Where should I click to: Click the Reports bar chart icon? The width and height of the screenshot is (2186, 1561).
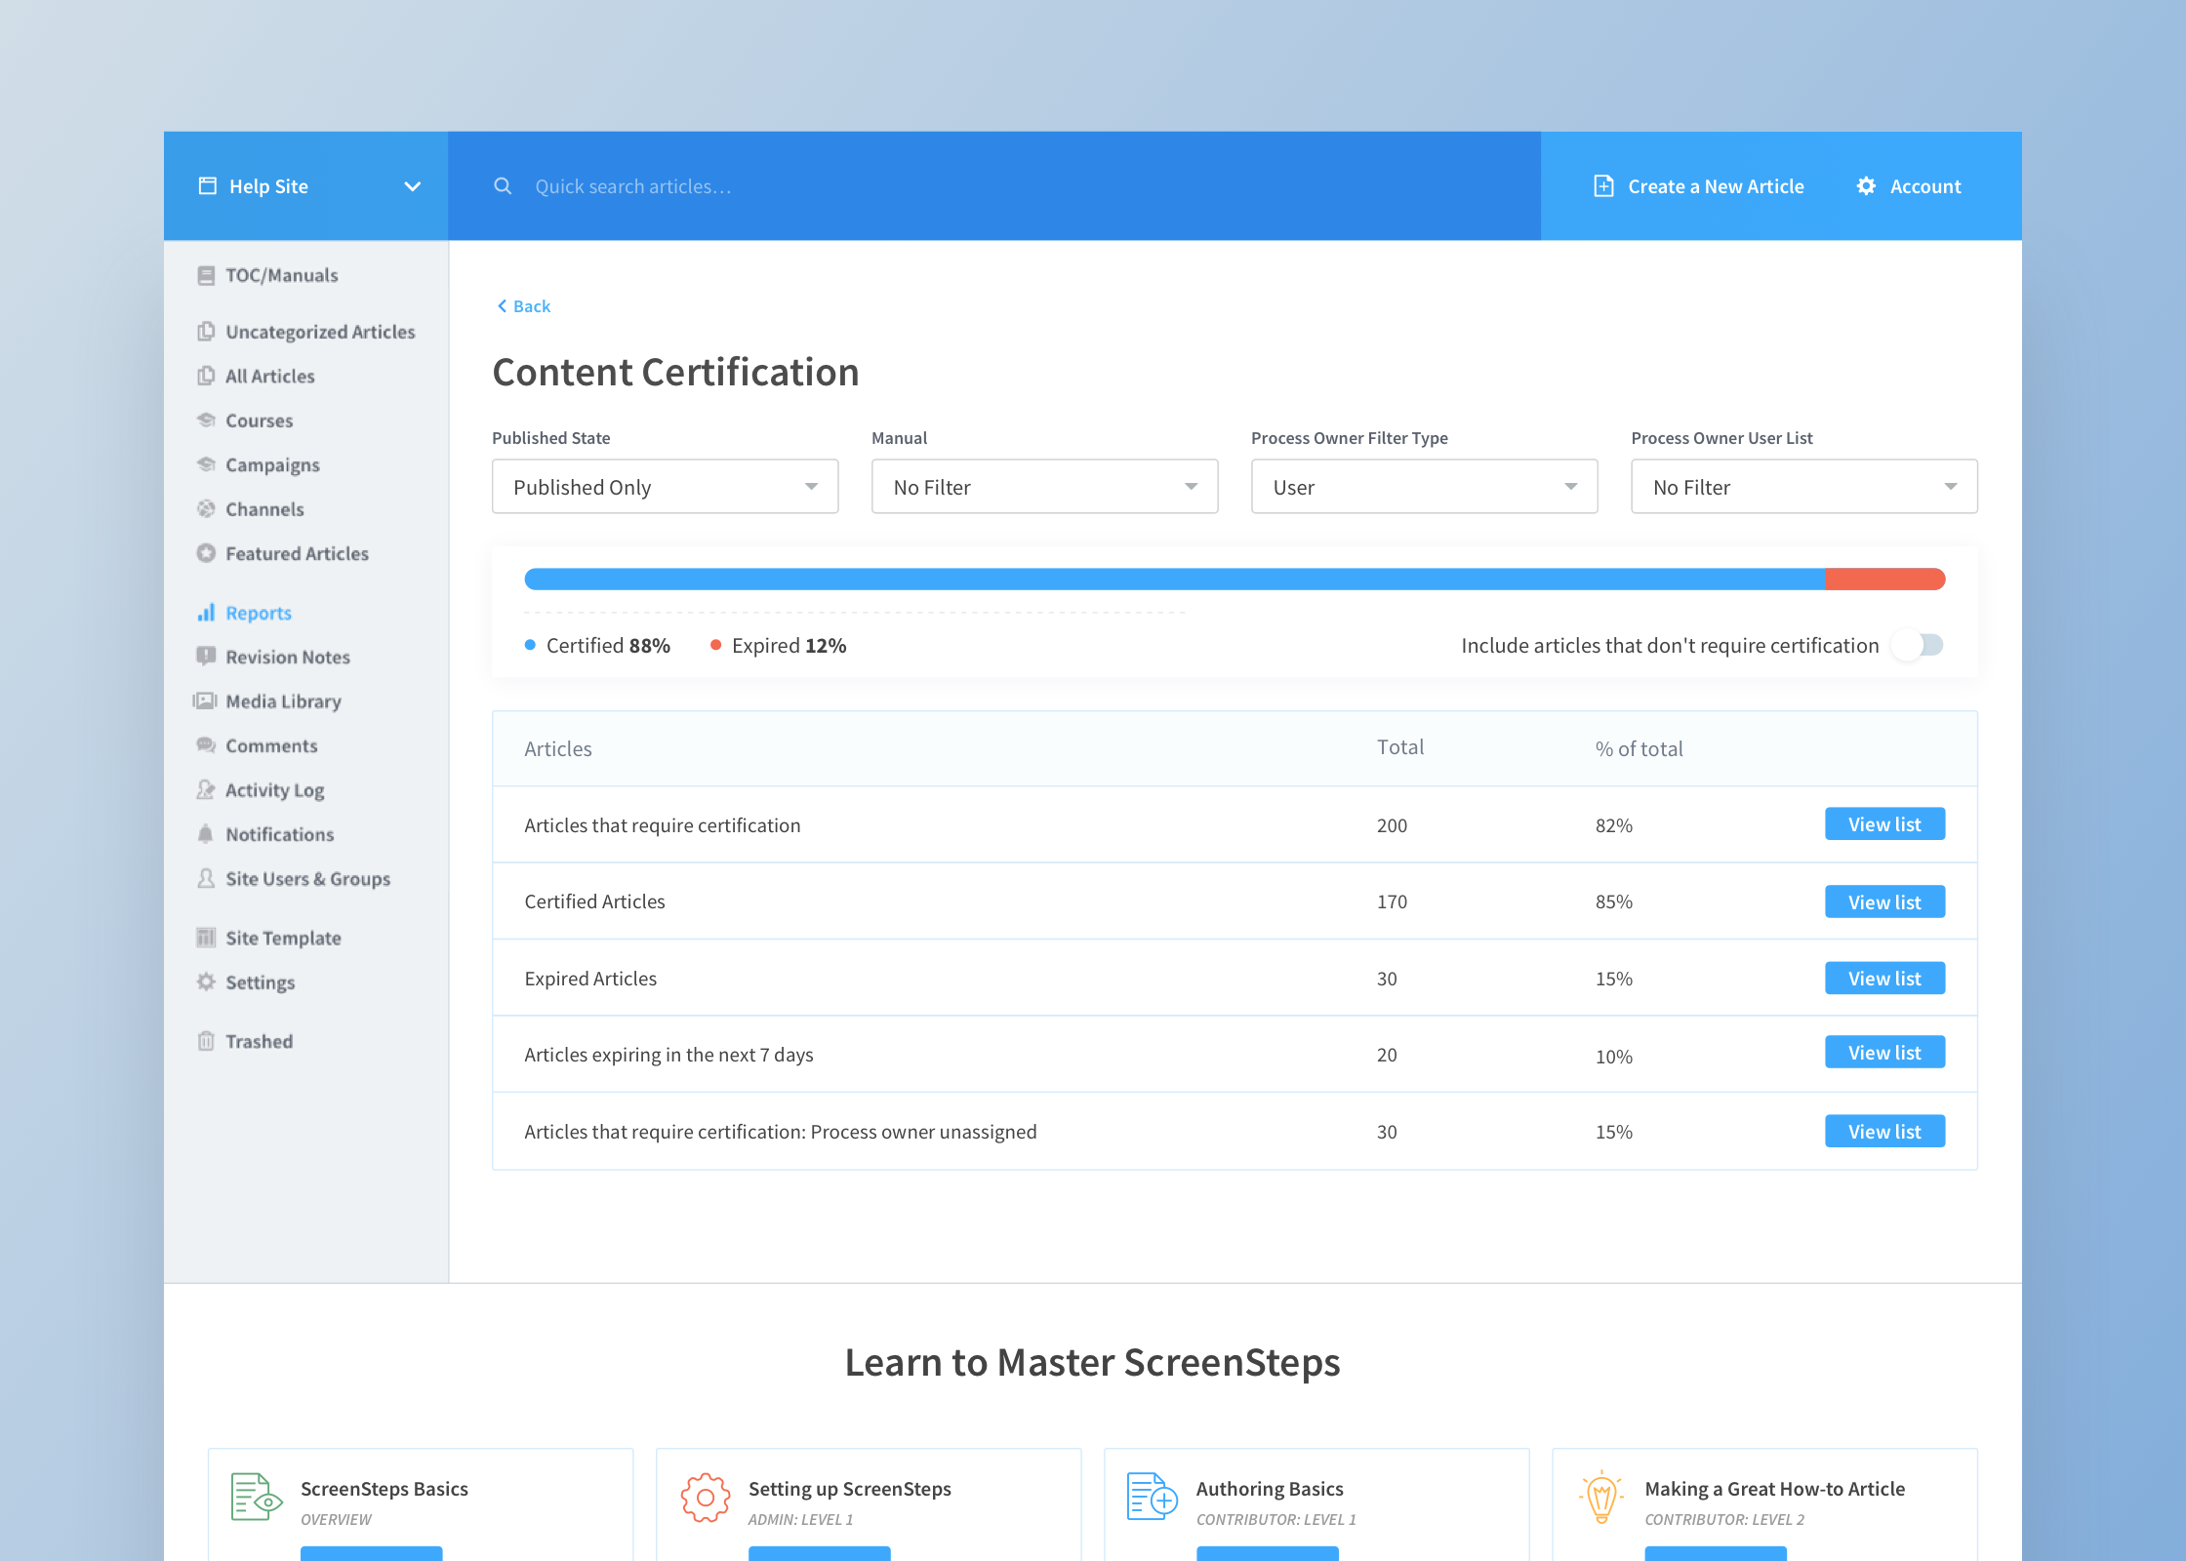click(206, 613)
